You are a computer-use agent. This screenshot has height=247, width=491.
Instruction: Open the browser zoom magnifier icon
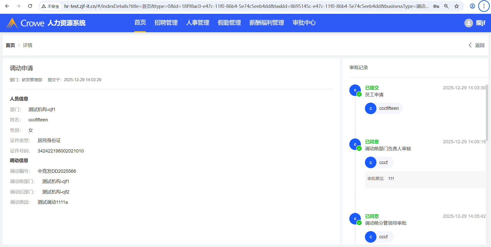(x=446, y=6)
